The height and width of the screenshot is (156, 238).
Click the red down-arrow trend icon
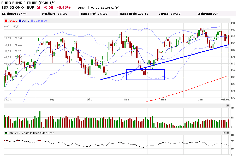(x=38, y=7)
